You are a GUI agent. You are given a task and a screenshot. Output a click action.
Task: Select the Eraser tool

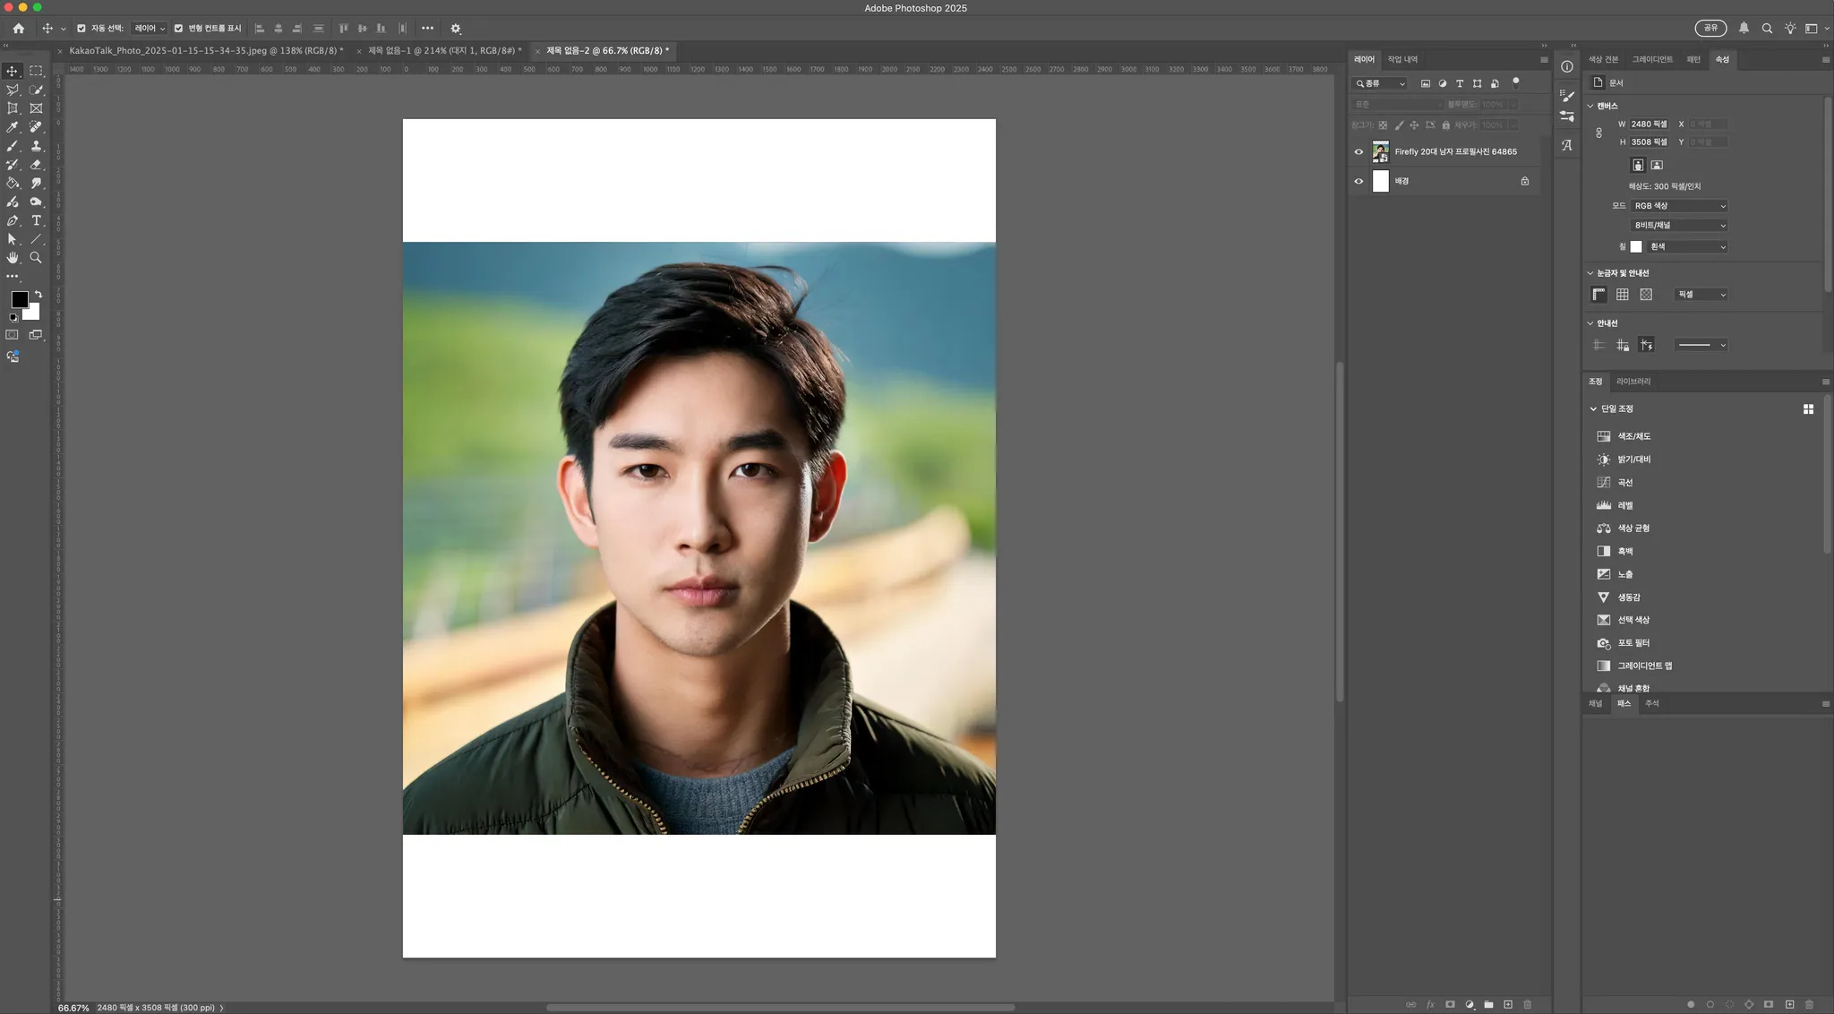click(36, 165)
